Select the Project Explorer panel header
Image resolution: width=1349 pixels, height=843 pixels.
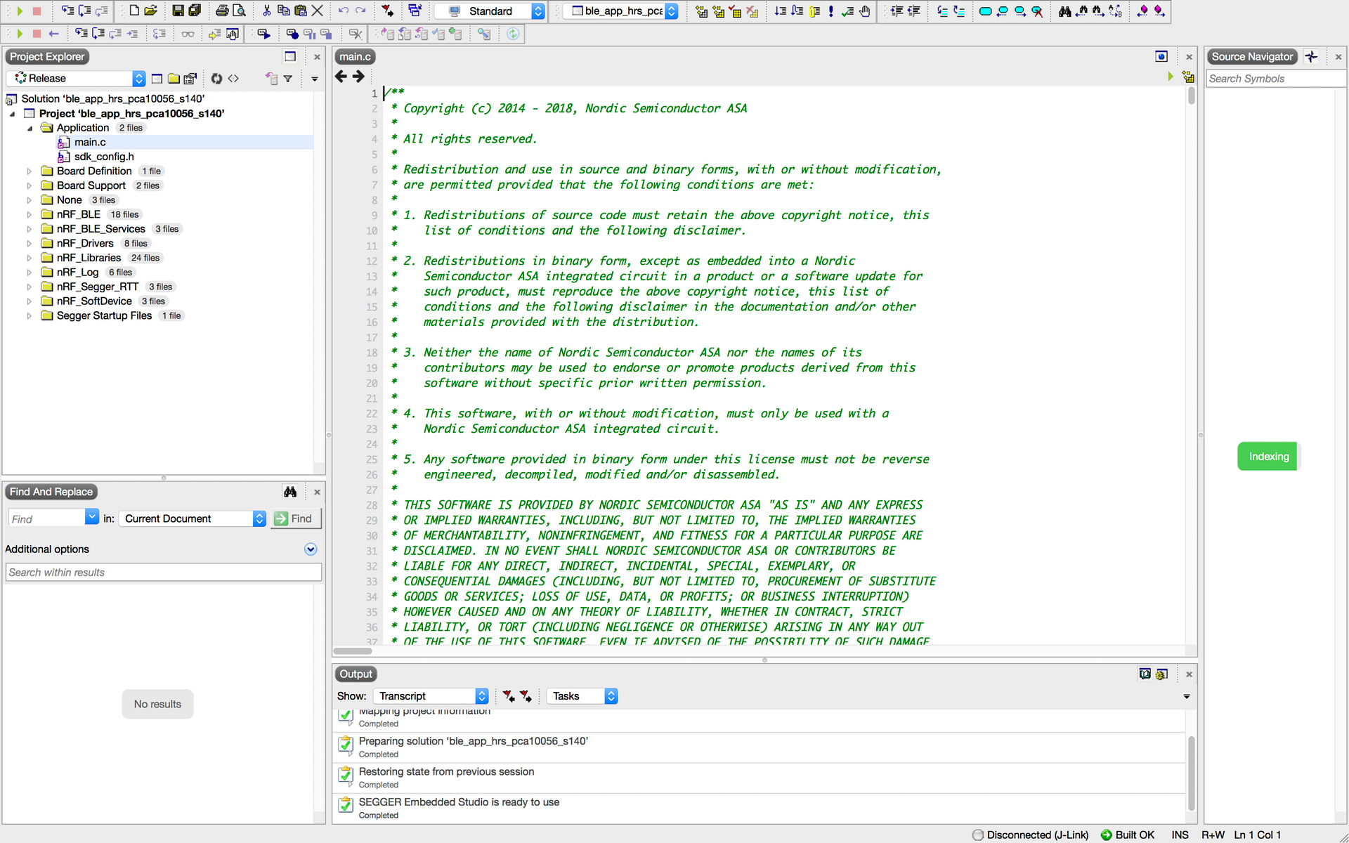(46, 56)
